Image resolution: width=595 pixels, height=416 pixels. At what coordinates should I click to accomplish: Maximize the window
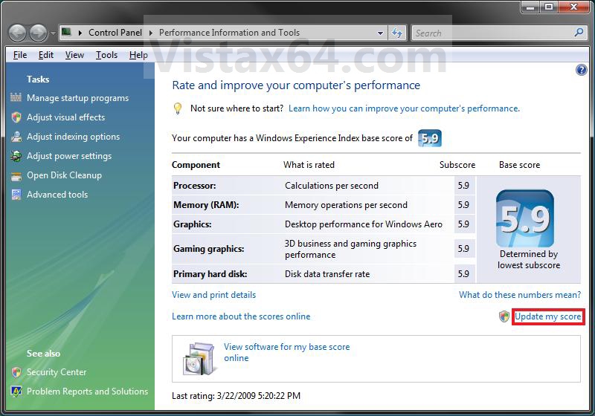549,7
